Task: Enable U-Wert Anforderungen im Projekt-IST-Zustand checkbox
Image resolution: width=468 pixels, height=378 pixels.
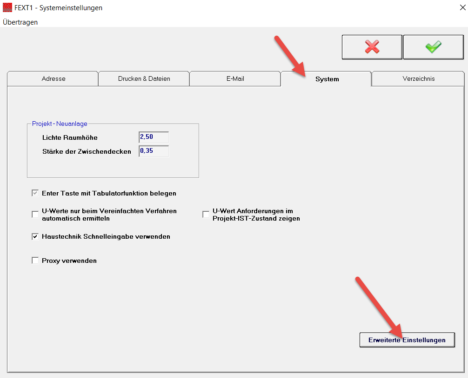Action: pos(206,215)
